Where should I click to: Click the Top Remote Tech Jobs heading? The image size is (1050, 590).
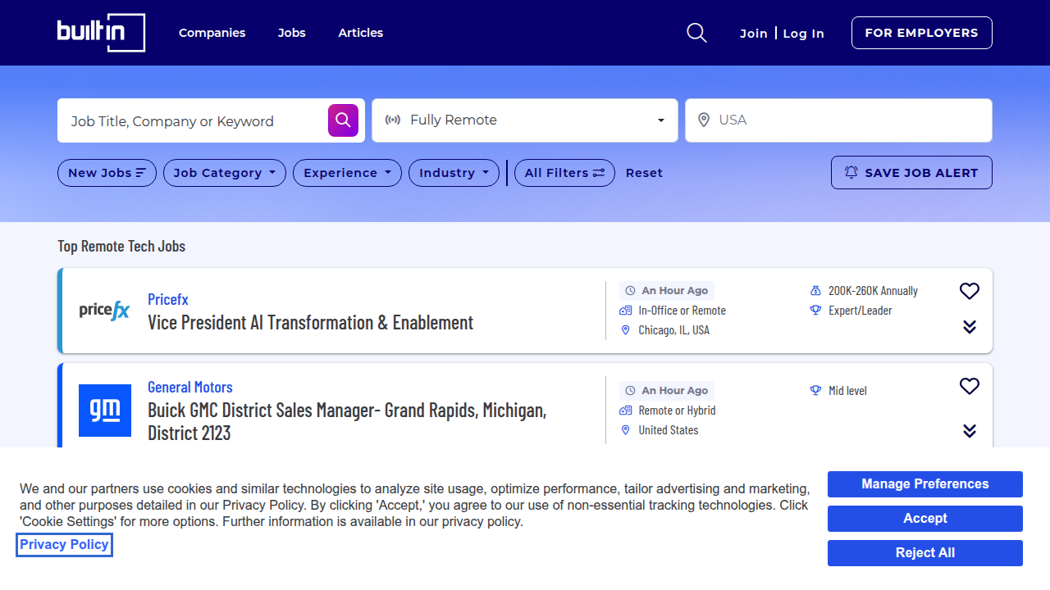(x=121, y=246)
